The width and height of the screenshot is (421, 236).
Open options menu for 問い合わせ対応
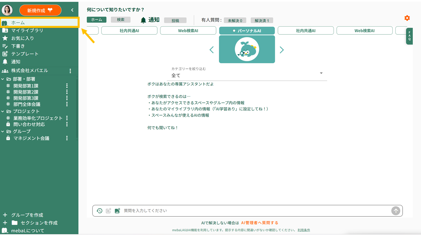click(67, 124)
